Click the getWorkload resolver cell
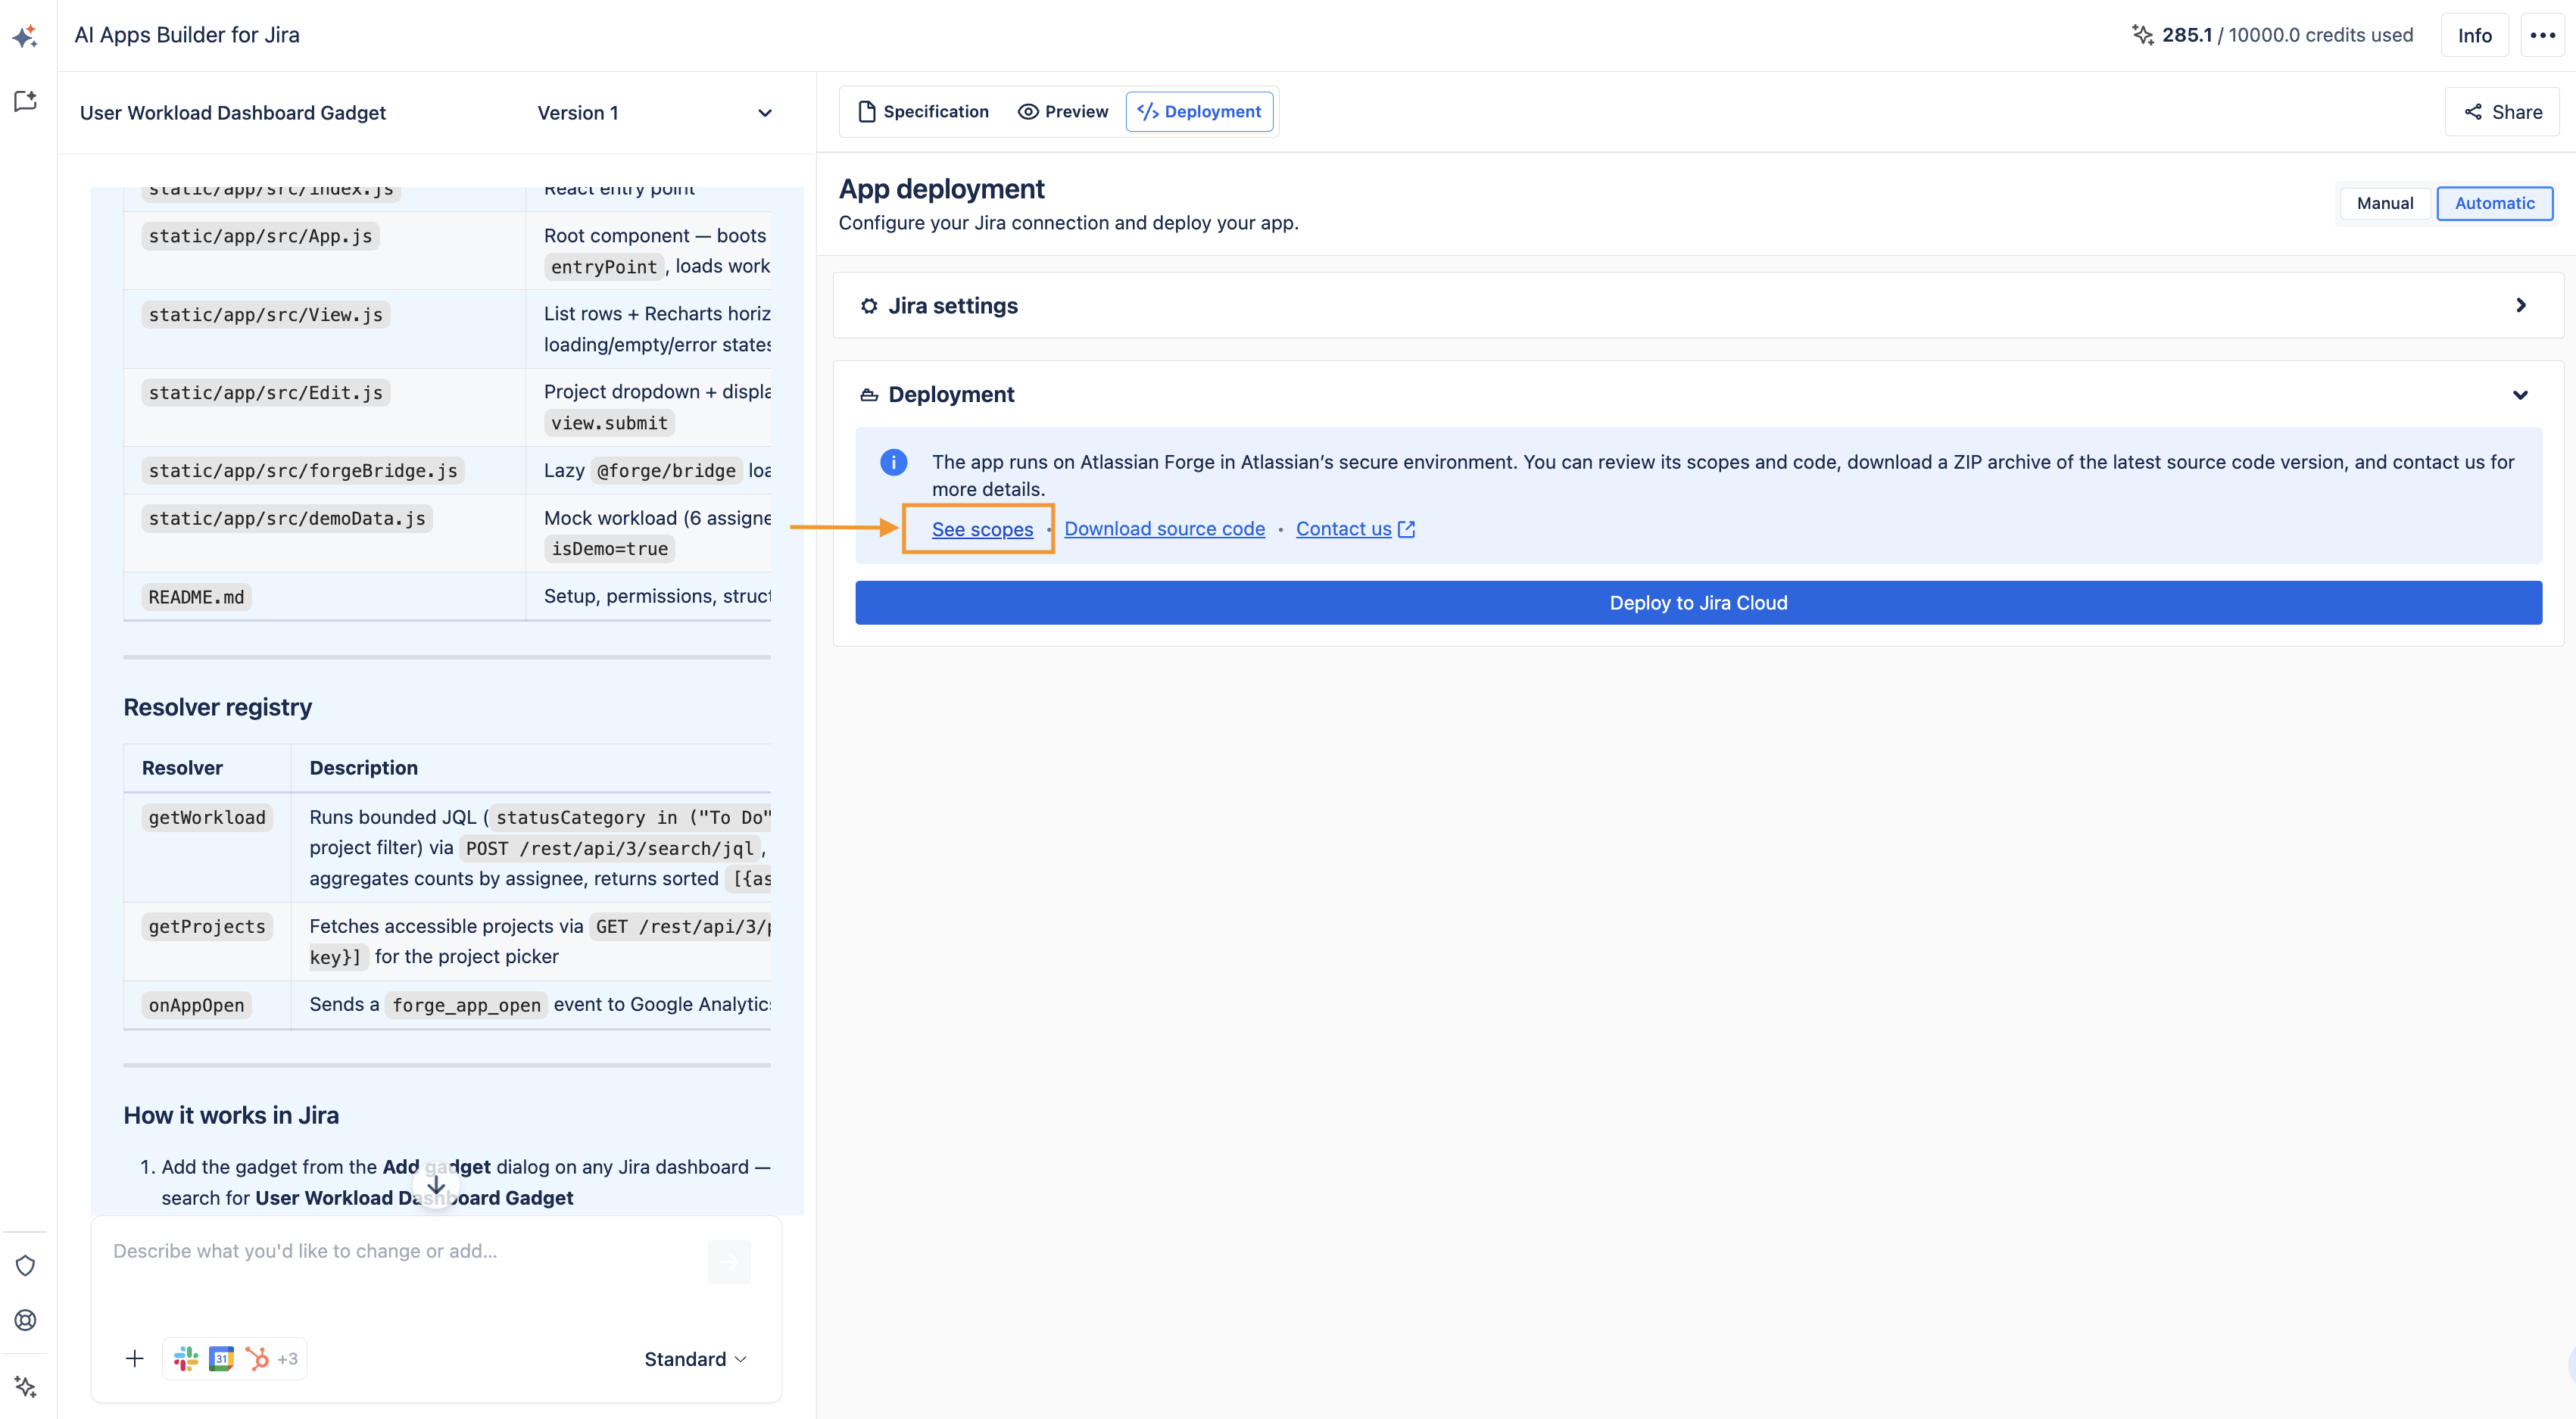The width and height of the screenshot is (2576, 1419). coord(207,818)
